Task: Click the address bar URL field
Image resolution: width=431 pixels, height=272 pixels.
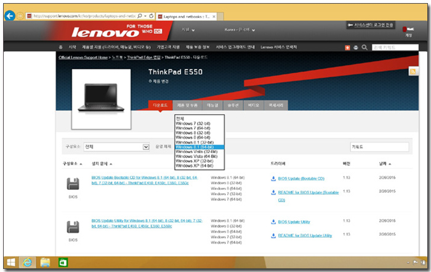Action: point(85,16)
